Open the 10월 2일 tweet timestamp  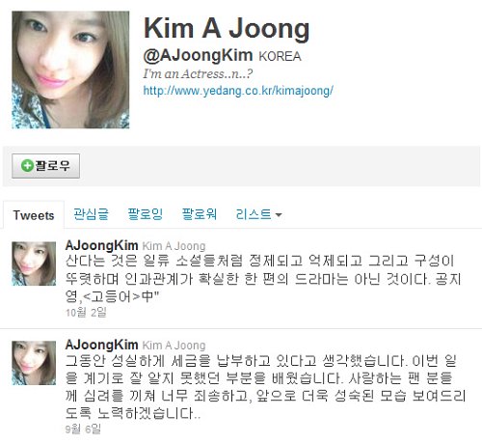[x=86, y=312]
